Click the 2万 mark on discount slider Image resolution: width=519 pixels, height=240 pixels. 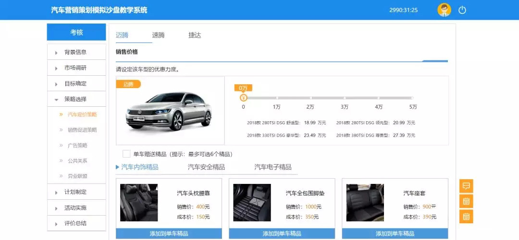310,98
